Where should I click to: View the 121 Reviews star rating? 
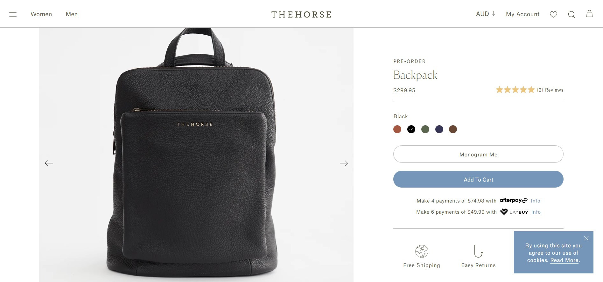[529, 90]
